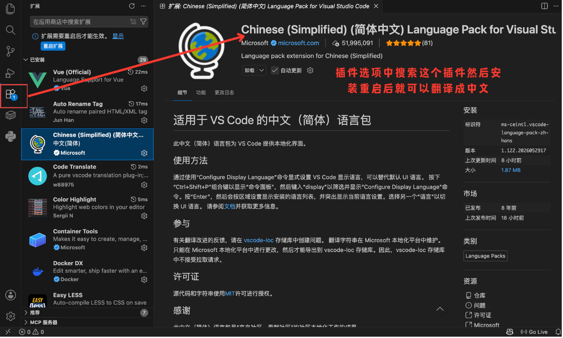This screenshot has width=563, height=338.
Task: Open the Run and Debug view
Action: point(11,73)
